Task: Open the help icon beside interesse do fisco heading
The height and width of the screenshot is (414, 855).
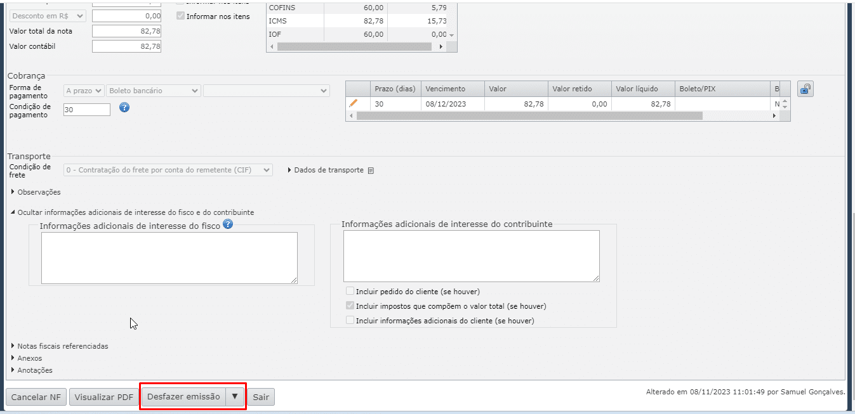Action: point(228,224)
